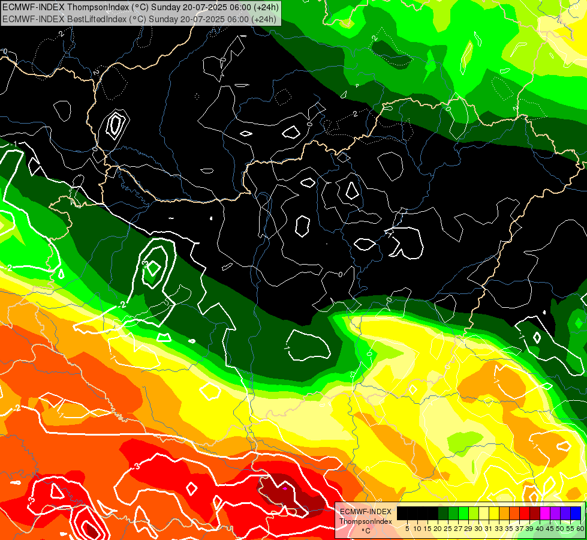This screenshot has height=540, width=587.
Task: Click the ECMWF-INDEX title in the legend
Action: [x=365, y=512]
